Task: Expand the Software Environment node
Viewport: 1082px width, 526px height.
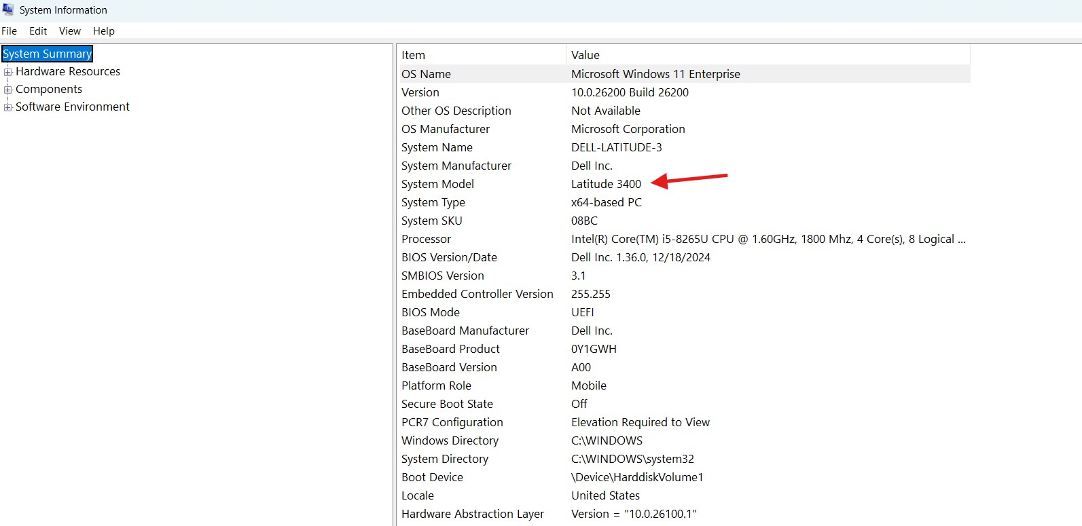Action: point(8,107)
